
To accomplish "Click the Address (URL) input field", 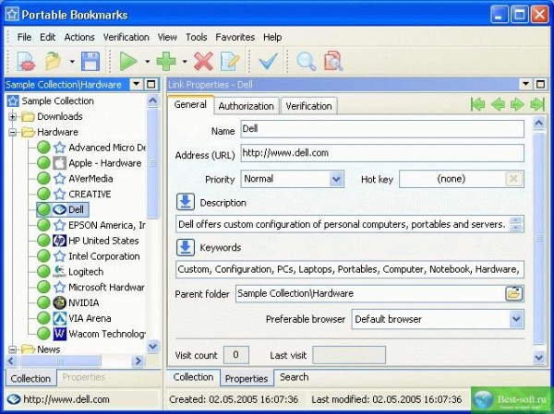I will (x=381, y=153).
